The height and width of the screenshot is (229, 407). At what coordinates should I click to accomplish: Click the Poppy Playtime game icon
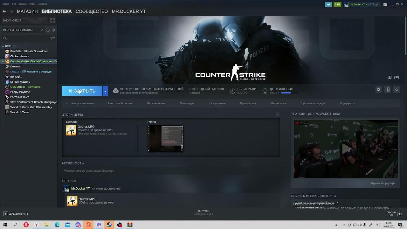(x=7, y=92)
